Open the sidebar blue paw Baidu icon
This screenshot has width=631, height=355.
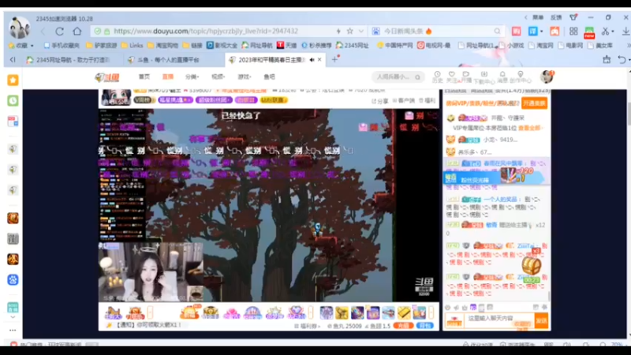pos(13,280)
